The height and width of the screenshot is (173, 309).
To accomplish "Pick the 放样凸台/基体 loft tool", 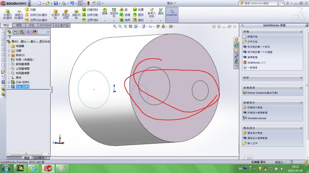I will (36, 15).
